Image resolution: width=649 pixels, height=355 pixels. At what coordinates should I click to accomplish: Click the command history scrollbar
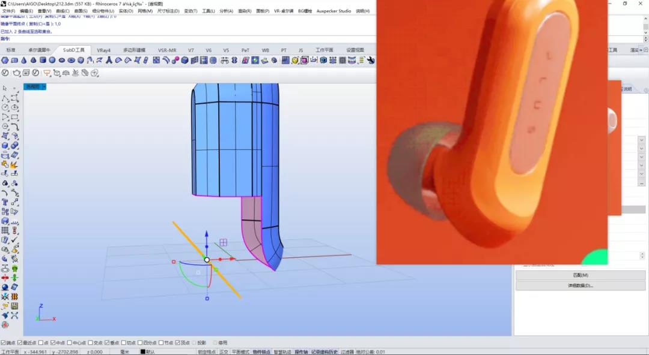(645, 26)
